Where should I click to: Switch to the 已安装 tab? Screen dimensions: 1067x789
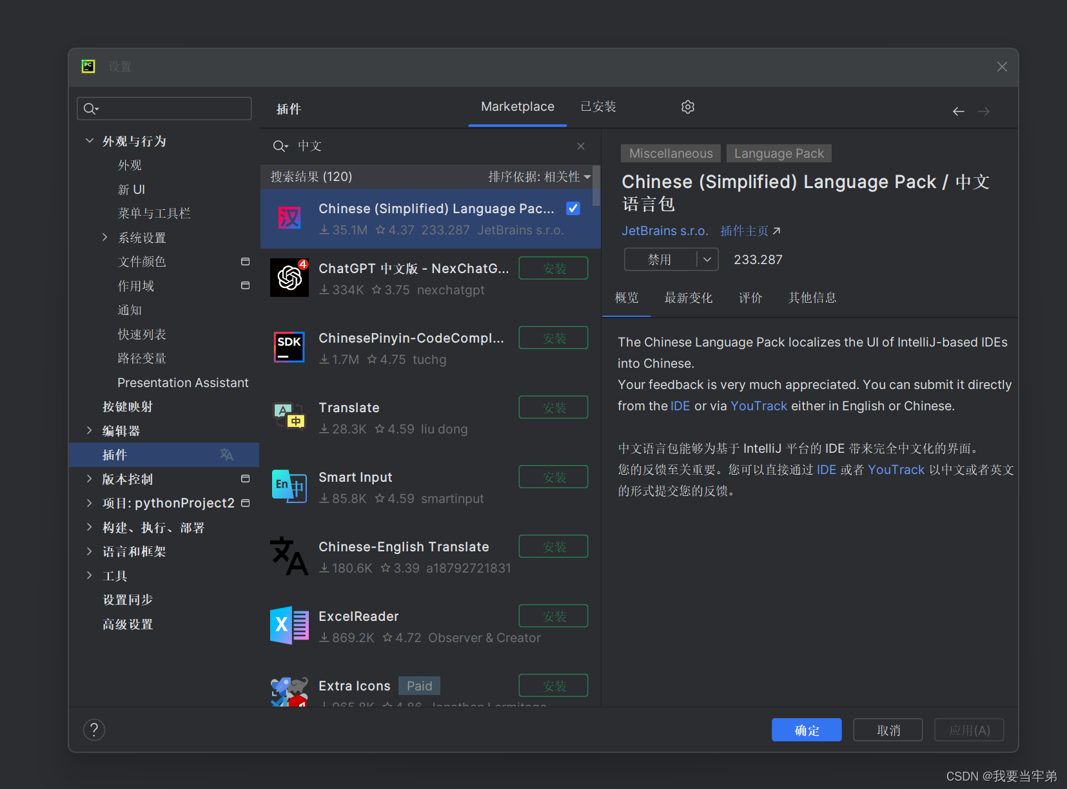[x=598, y=107]
